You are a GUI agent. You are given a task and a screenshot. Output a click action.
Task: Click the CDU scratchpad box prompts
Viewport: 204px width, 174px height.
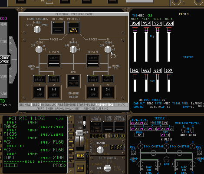[x=10, y=165]
